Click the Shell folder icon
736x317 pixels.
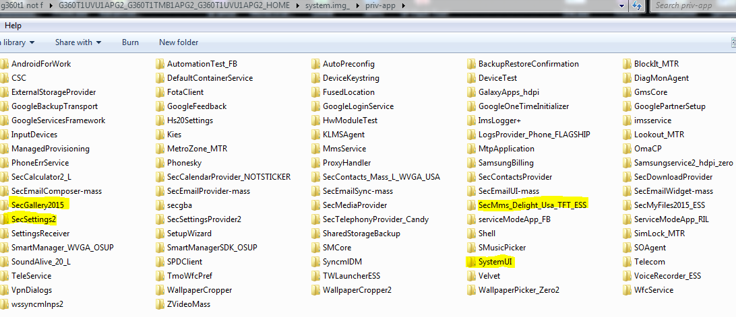[471, 233]
